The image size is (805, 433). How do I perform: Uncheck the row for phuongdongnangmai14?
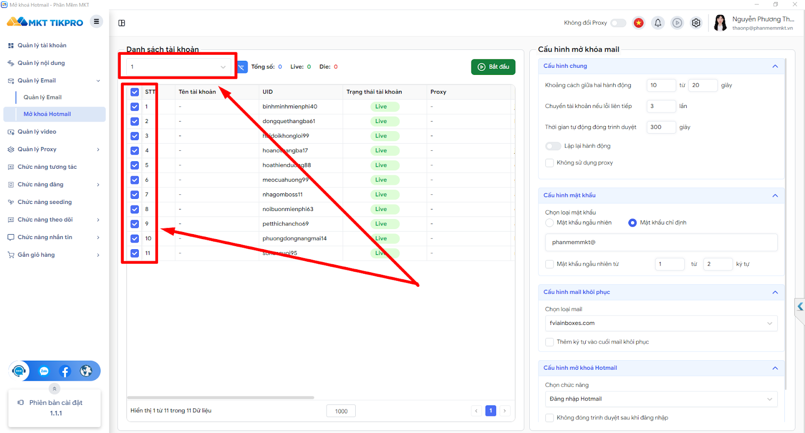point(134,239)
